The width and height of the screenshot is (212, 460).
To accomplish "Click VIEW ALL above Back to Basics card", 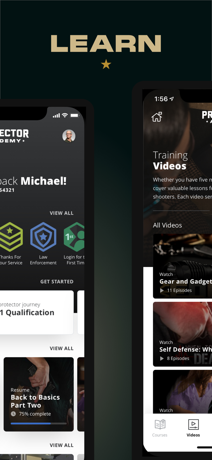I will [61, 348].
